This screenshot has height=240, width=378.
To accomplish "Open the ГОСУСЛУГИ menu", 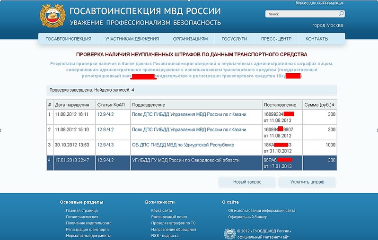I will click(x=234, y=39).
